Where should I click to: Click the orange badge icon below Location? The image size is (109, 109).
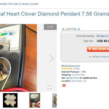64,85
